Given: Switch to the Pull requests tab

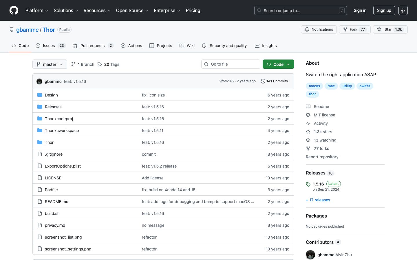Looking at the screenshot, I should 93,46.
